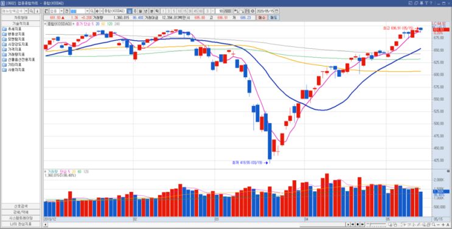The image size is (452, 229).
Task: Open the calendar icon beside 2020/05/15
Action: pyautogui.click(x=276, y=11)
